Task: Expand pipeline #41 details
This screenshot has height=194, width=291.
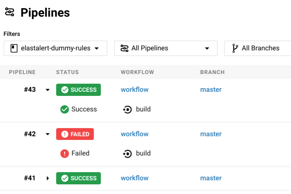Action: [48, 178]
